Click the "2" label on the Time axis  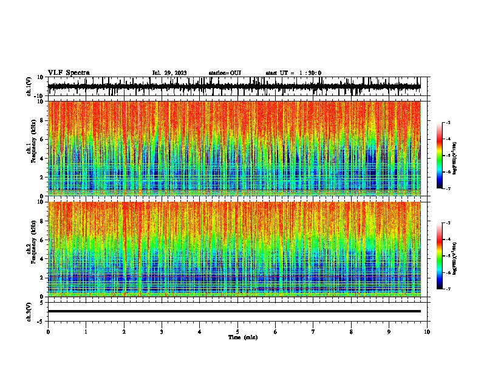(x=124, y=332)
